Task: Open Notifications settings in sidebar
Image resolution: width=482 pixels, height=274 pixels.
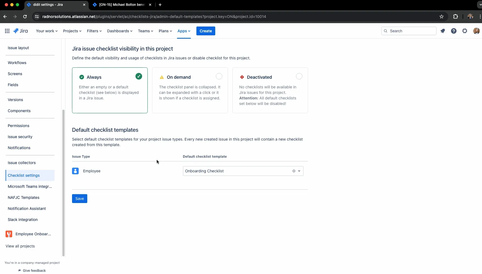Action: click(x=19, y=148)
